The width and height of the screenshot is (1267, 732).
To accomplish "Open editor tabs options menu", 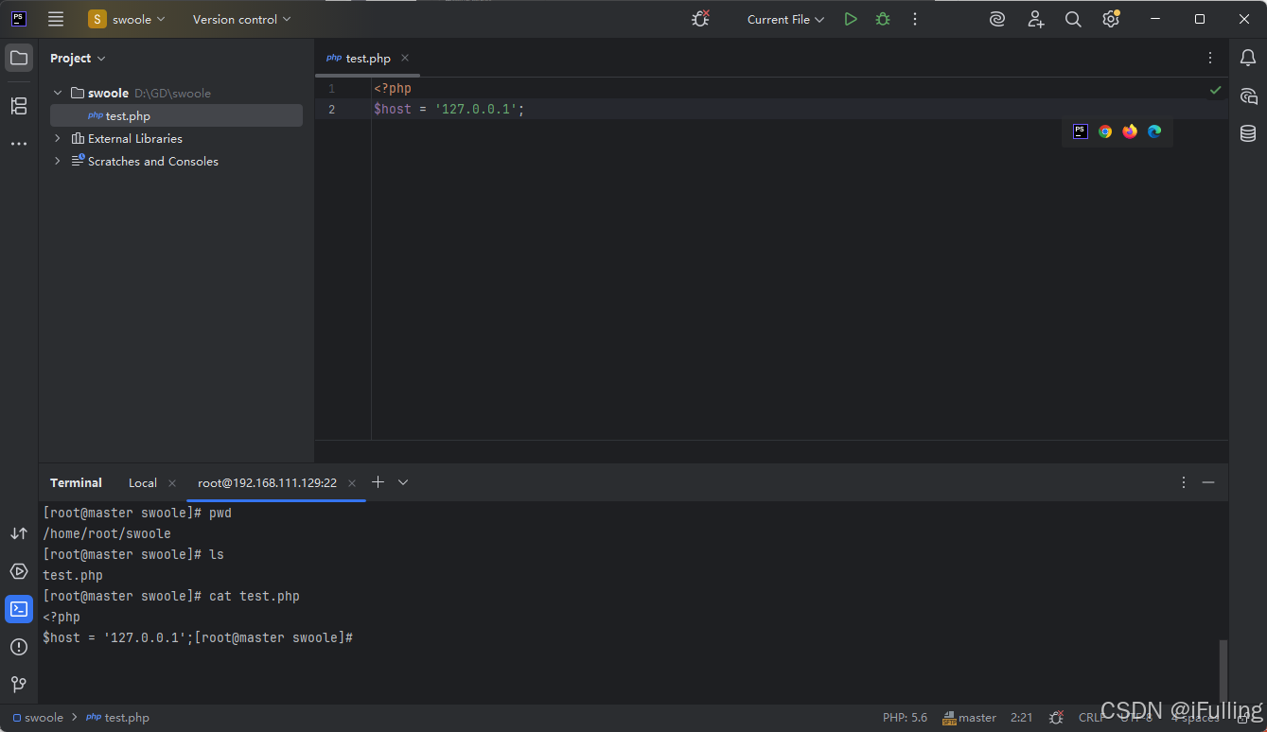I will pyautogui.click(x=1210, y=58).
